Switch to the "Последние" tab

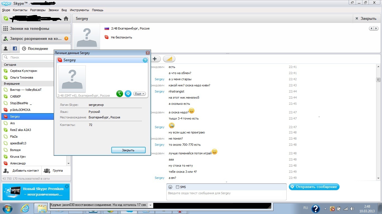point(35,48)
